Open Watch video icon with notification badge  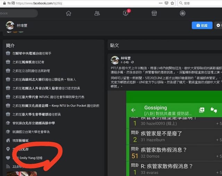126,13
